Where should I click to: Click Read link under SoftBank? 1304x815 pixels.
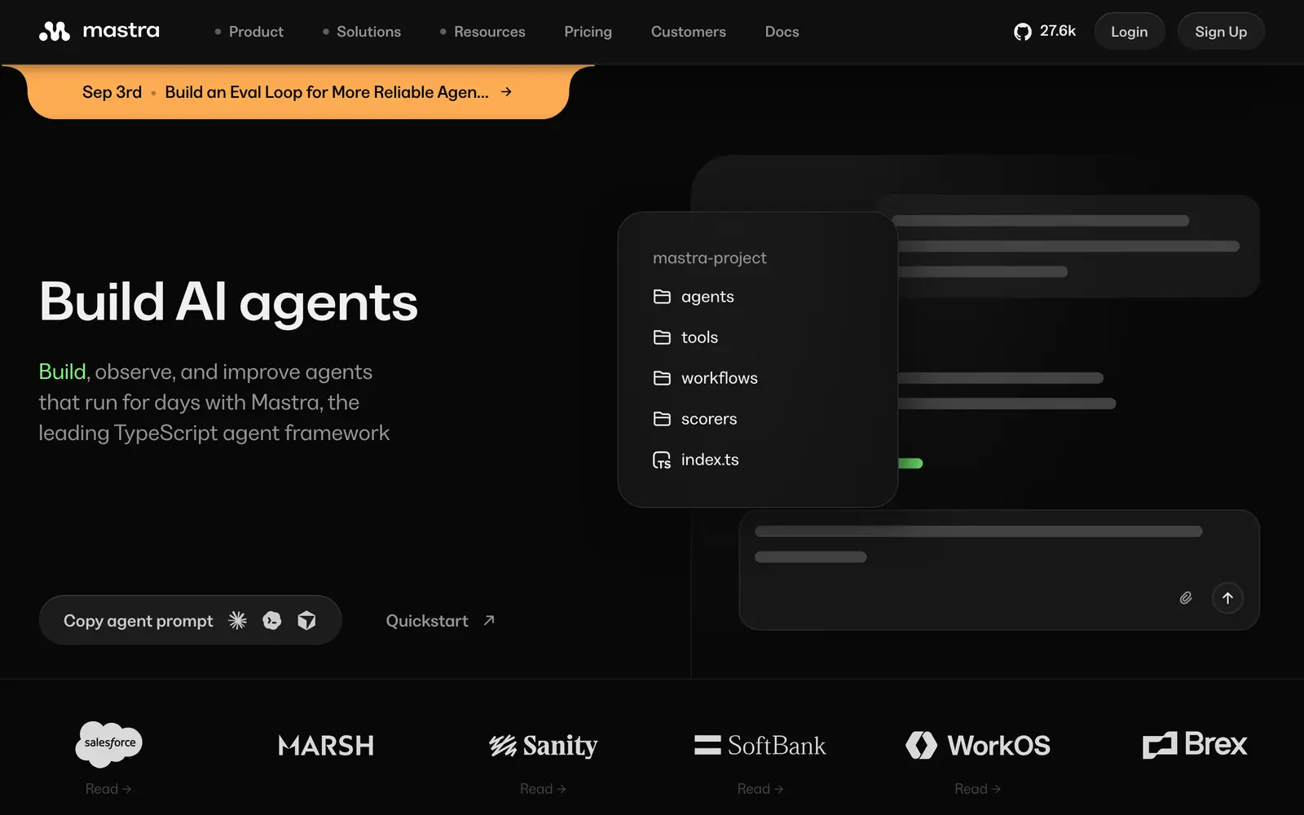click(x=760, y=789)
